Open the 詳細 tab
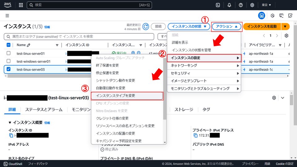 coord(12,109)
